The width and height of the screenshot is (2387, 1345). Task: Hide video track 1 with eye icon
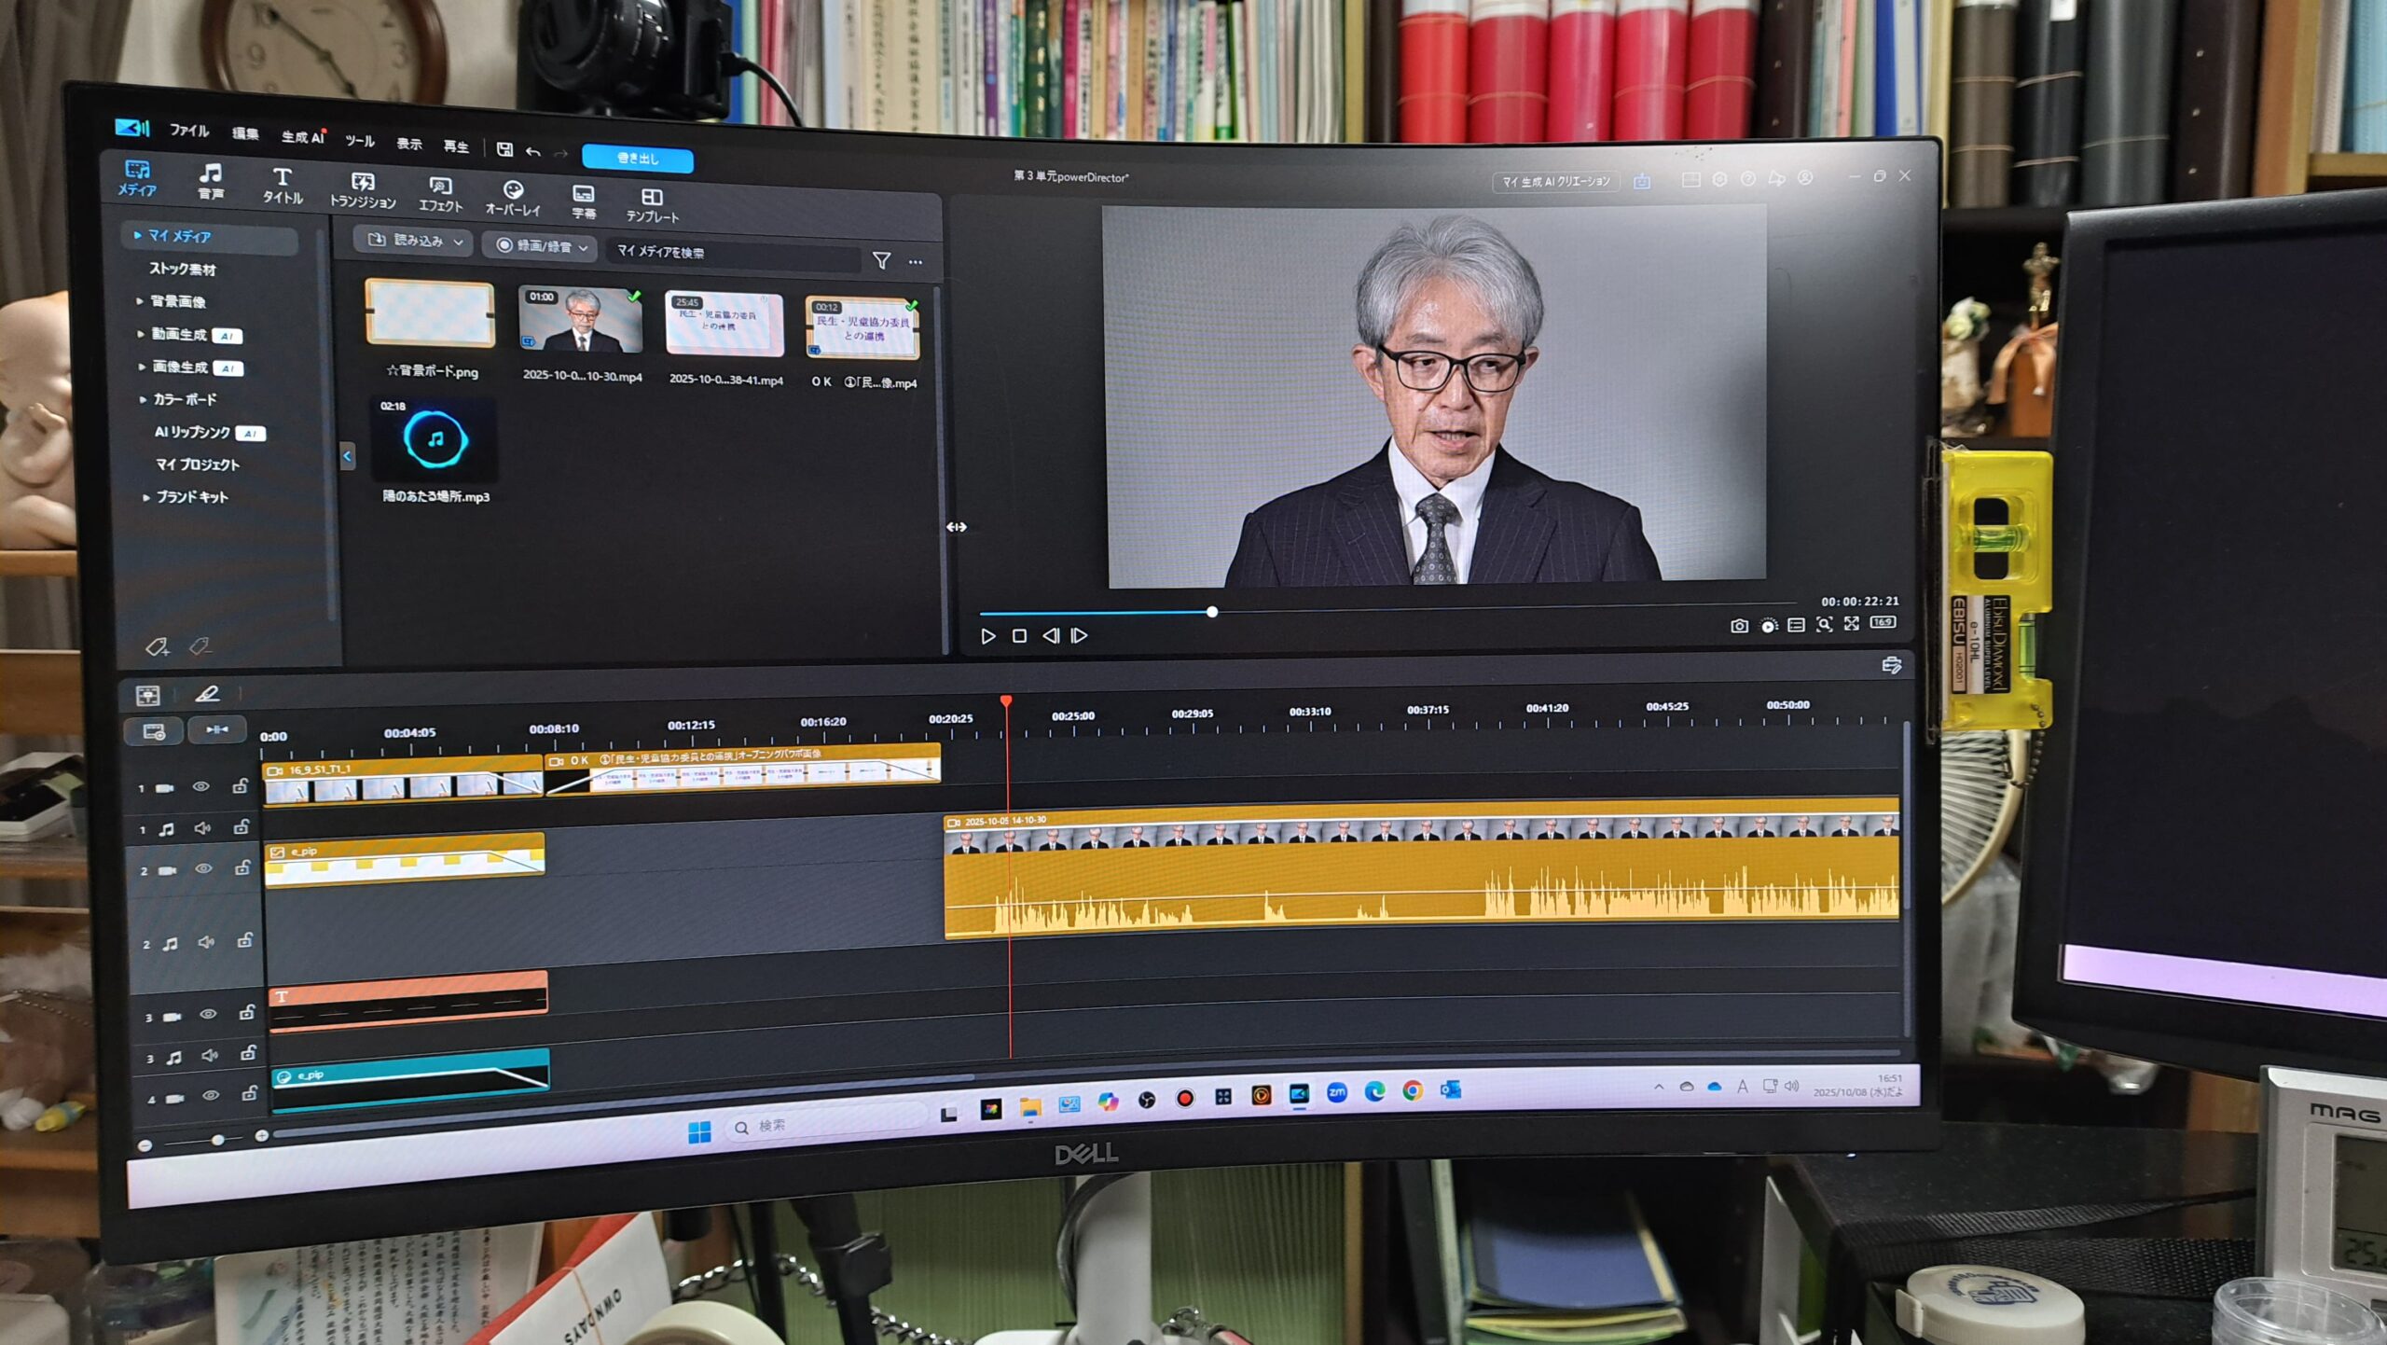pos(200,786)
